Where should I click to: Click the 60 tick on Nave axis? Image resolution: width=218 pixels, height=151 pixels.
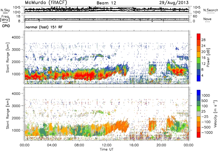[195, 16]
